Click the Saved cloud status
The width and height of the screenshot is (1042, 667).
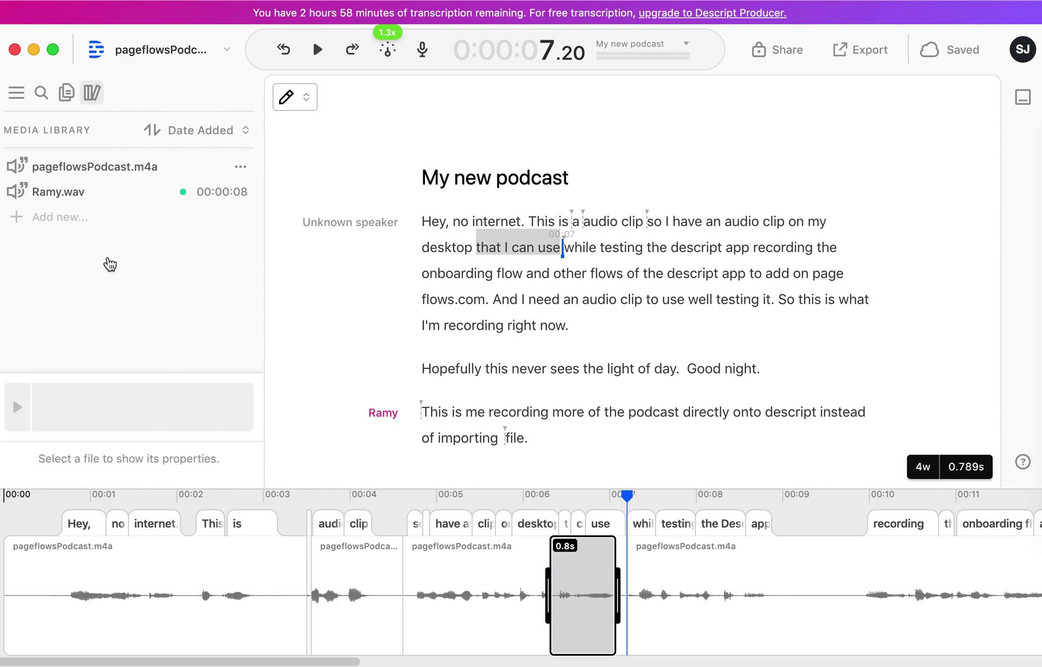point(950,50)
